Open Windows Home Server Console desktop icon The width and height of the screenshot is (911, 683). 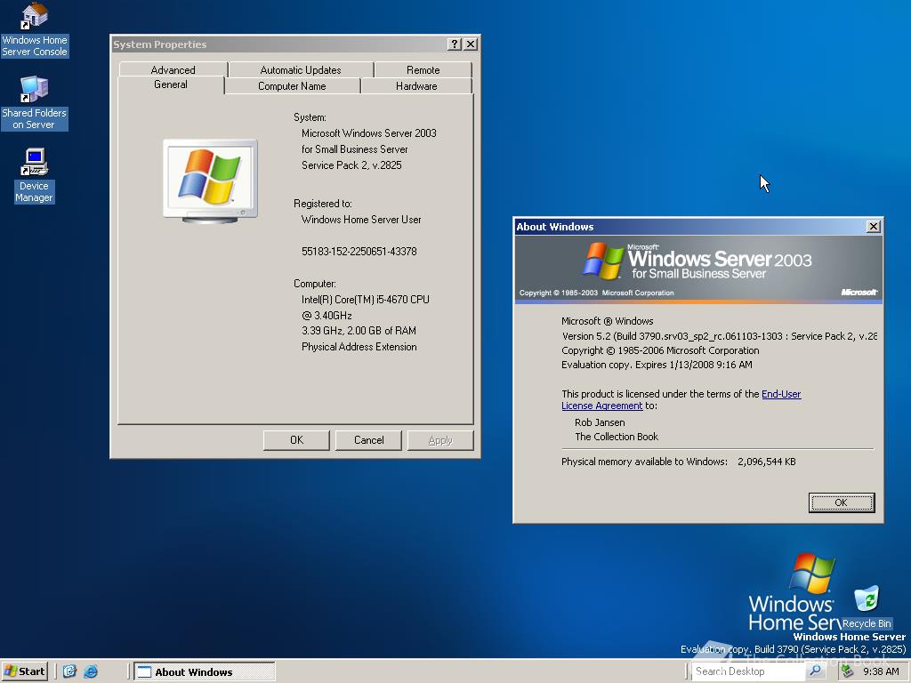tap(35, 30)
